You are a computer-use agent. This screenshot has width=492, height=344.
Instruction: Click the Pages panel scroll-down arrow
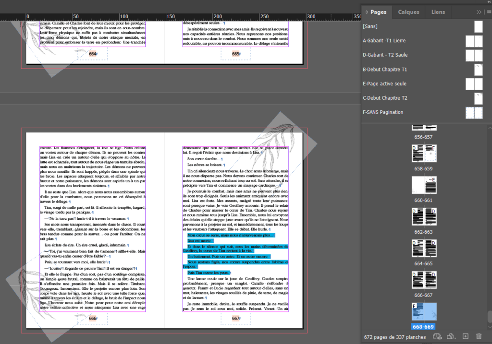[490, 326]
